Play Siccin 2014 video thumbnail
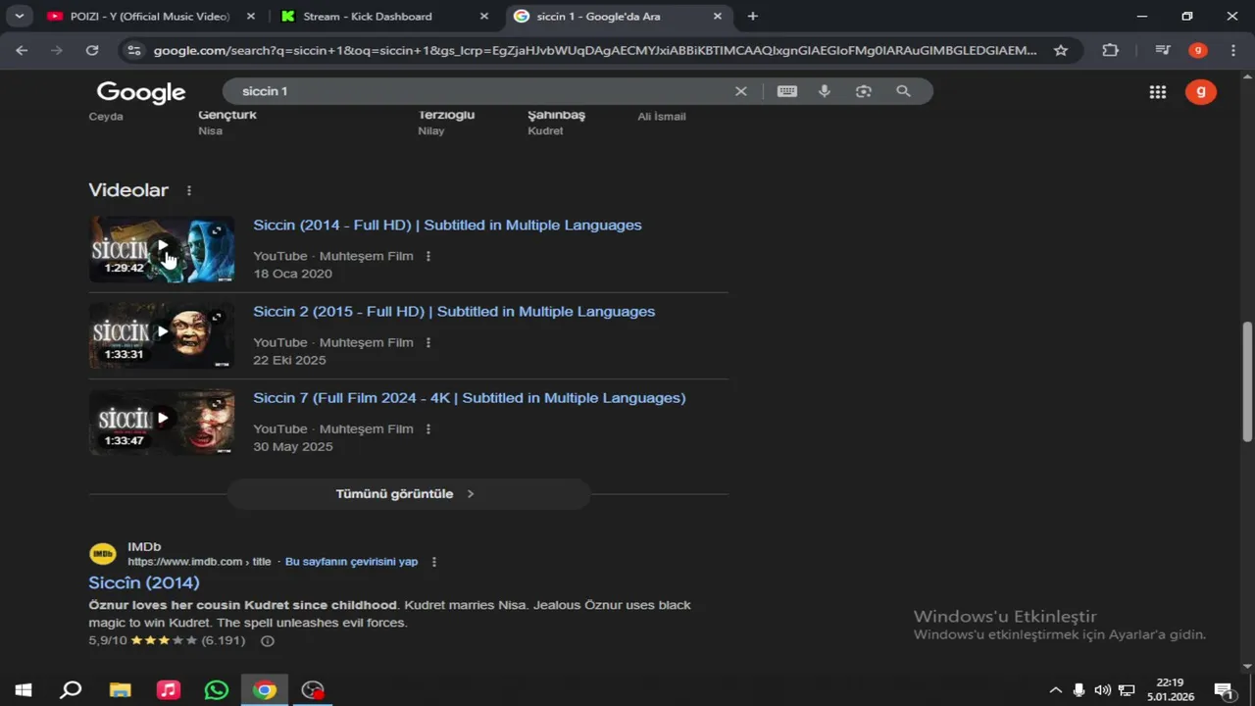Viewport: 1255px width, 706px height. (x=162, y=249)
